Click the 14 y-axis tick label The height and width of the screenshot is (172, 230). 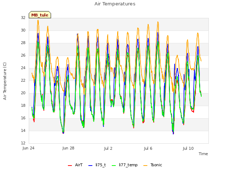[23, 130]
